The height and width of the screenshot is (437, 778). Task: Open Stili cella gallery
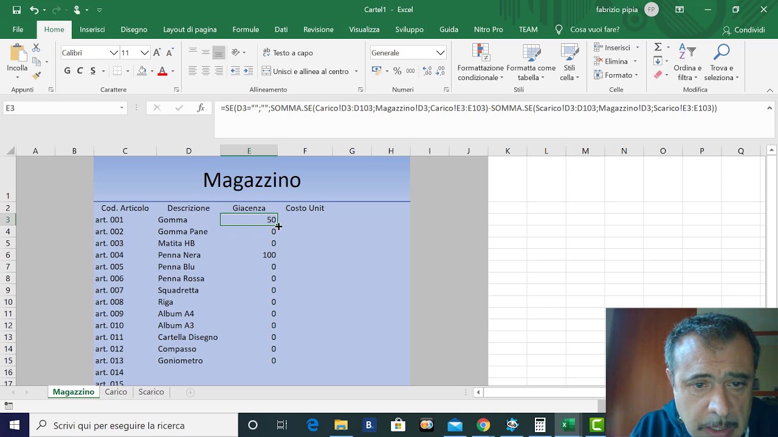(x=570, y=63)
